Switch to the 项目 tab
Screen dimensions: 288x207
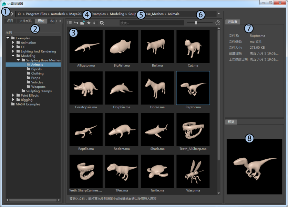[x=10, y=21]
